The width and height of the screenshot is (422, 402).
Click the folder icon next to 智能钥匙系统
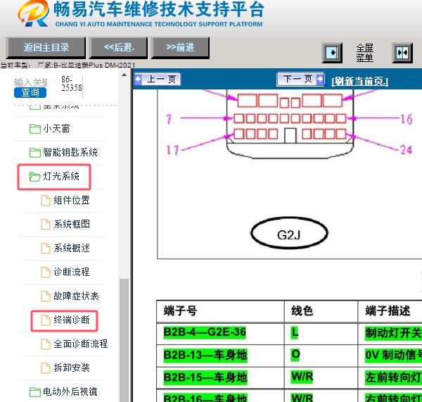pyautogui.click(x=34, y=153)
